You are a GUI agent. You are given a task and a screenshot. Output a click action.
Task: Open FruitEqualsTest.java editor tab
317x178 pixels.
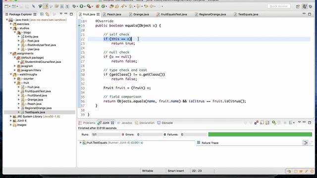pos(174,14)
